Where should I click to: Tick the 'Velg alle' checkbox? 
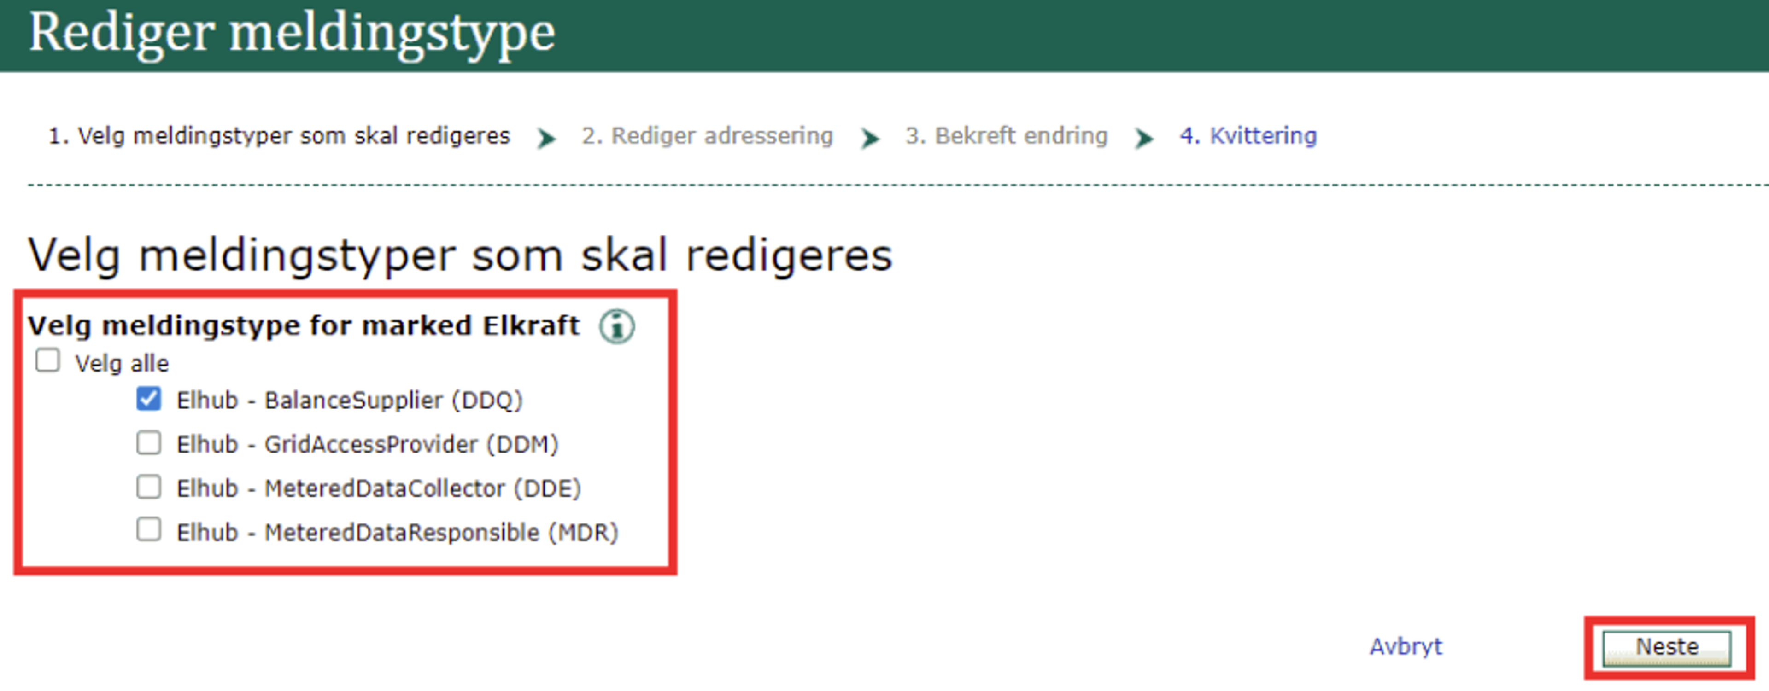47,360
